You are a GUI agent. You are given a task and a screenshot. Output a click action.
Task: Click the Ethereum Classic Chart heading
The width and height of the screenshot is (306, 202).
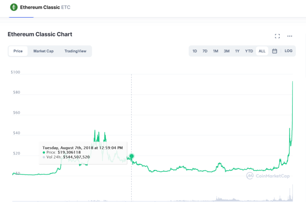(x=40, y=34)
